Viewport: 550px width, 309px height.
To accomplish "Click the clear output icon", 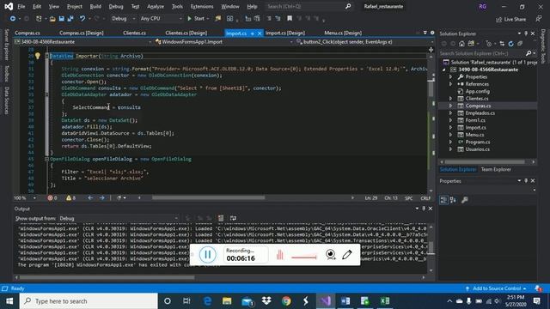I will coord(221,218).
